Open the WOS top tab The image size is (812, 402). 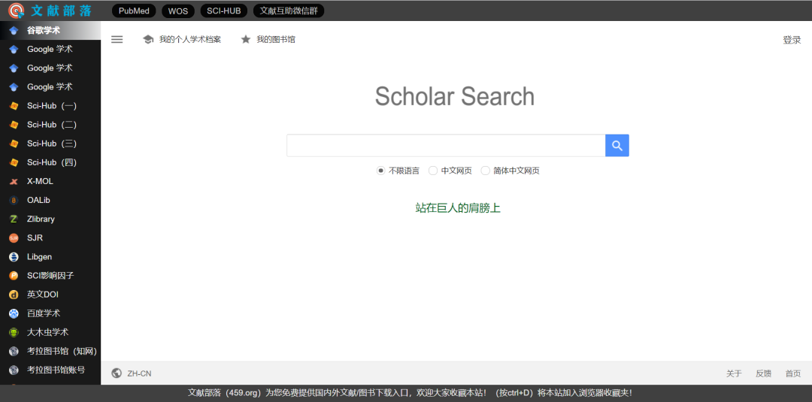[x=177, y=11]
